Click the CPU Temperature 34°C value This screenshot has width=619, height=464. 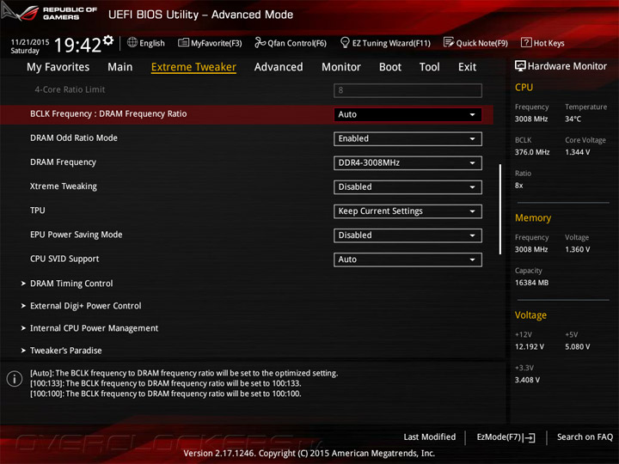pos(573,119)
